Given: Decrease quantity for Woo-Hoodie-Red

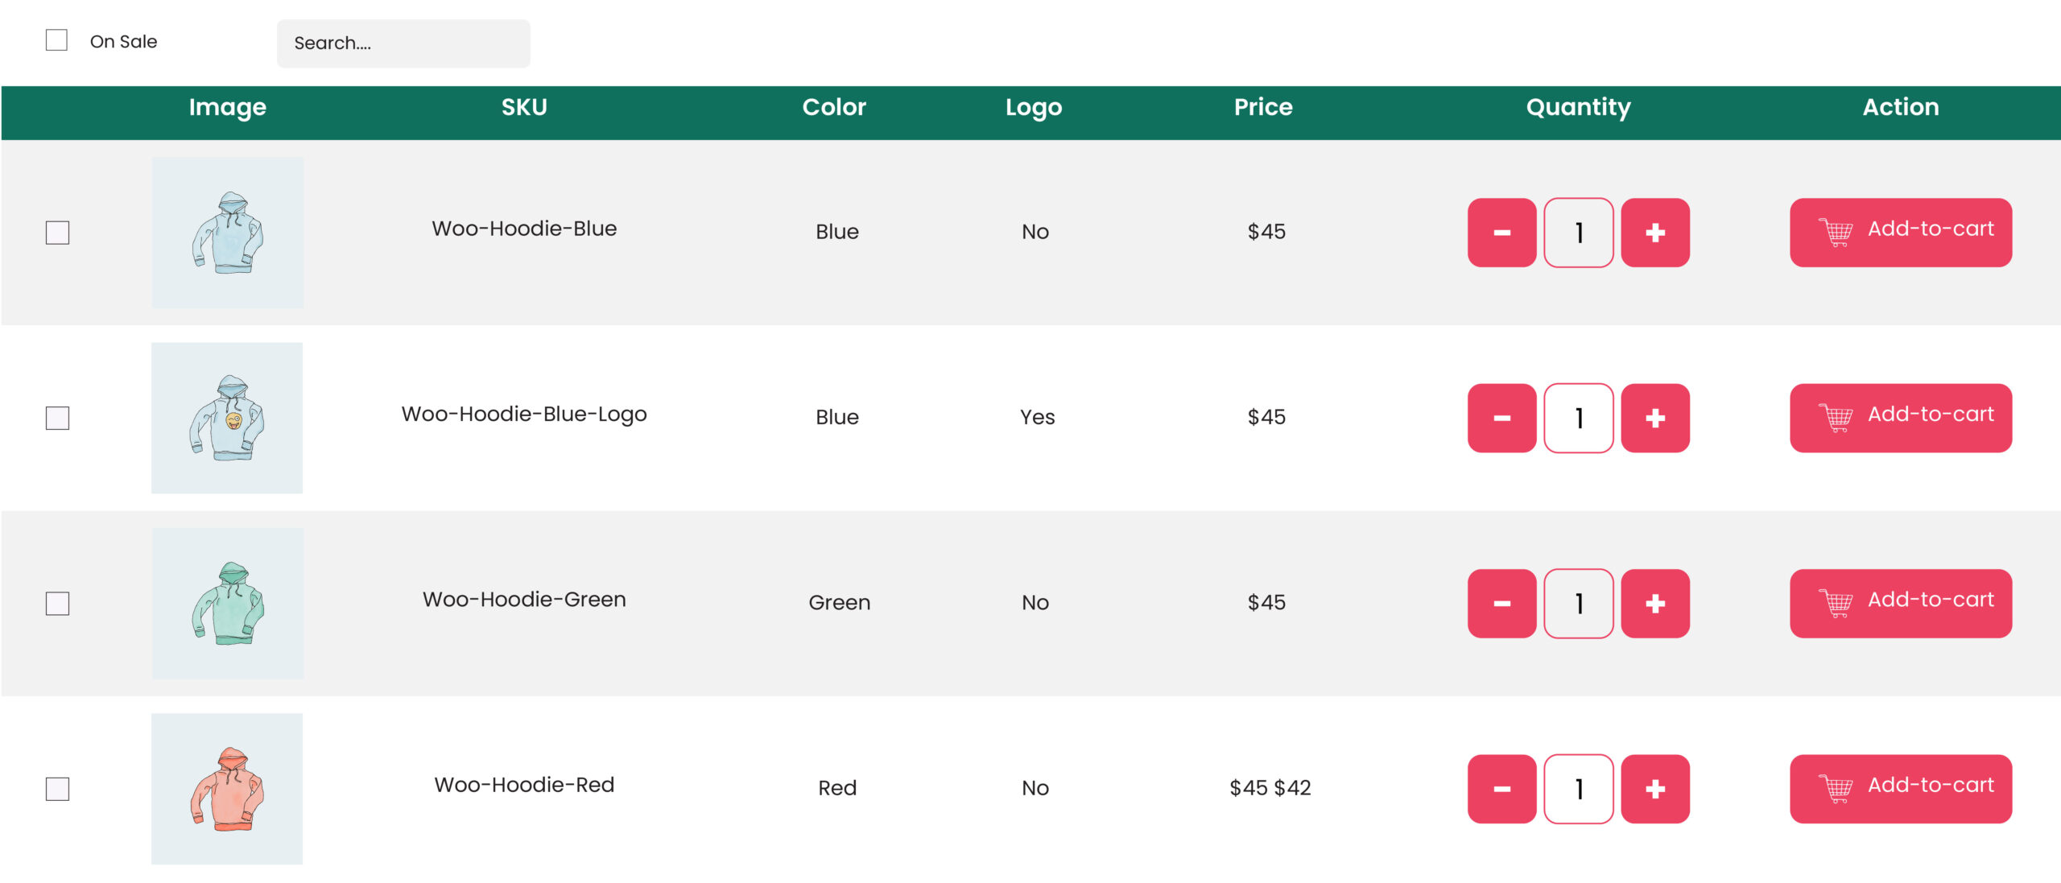Looking at the screenshot, I should [x=1501, y=789].
